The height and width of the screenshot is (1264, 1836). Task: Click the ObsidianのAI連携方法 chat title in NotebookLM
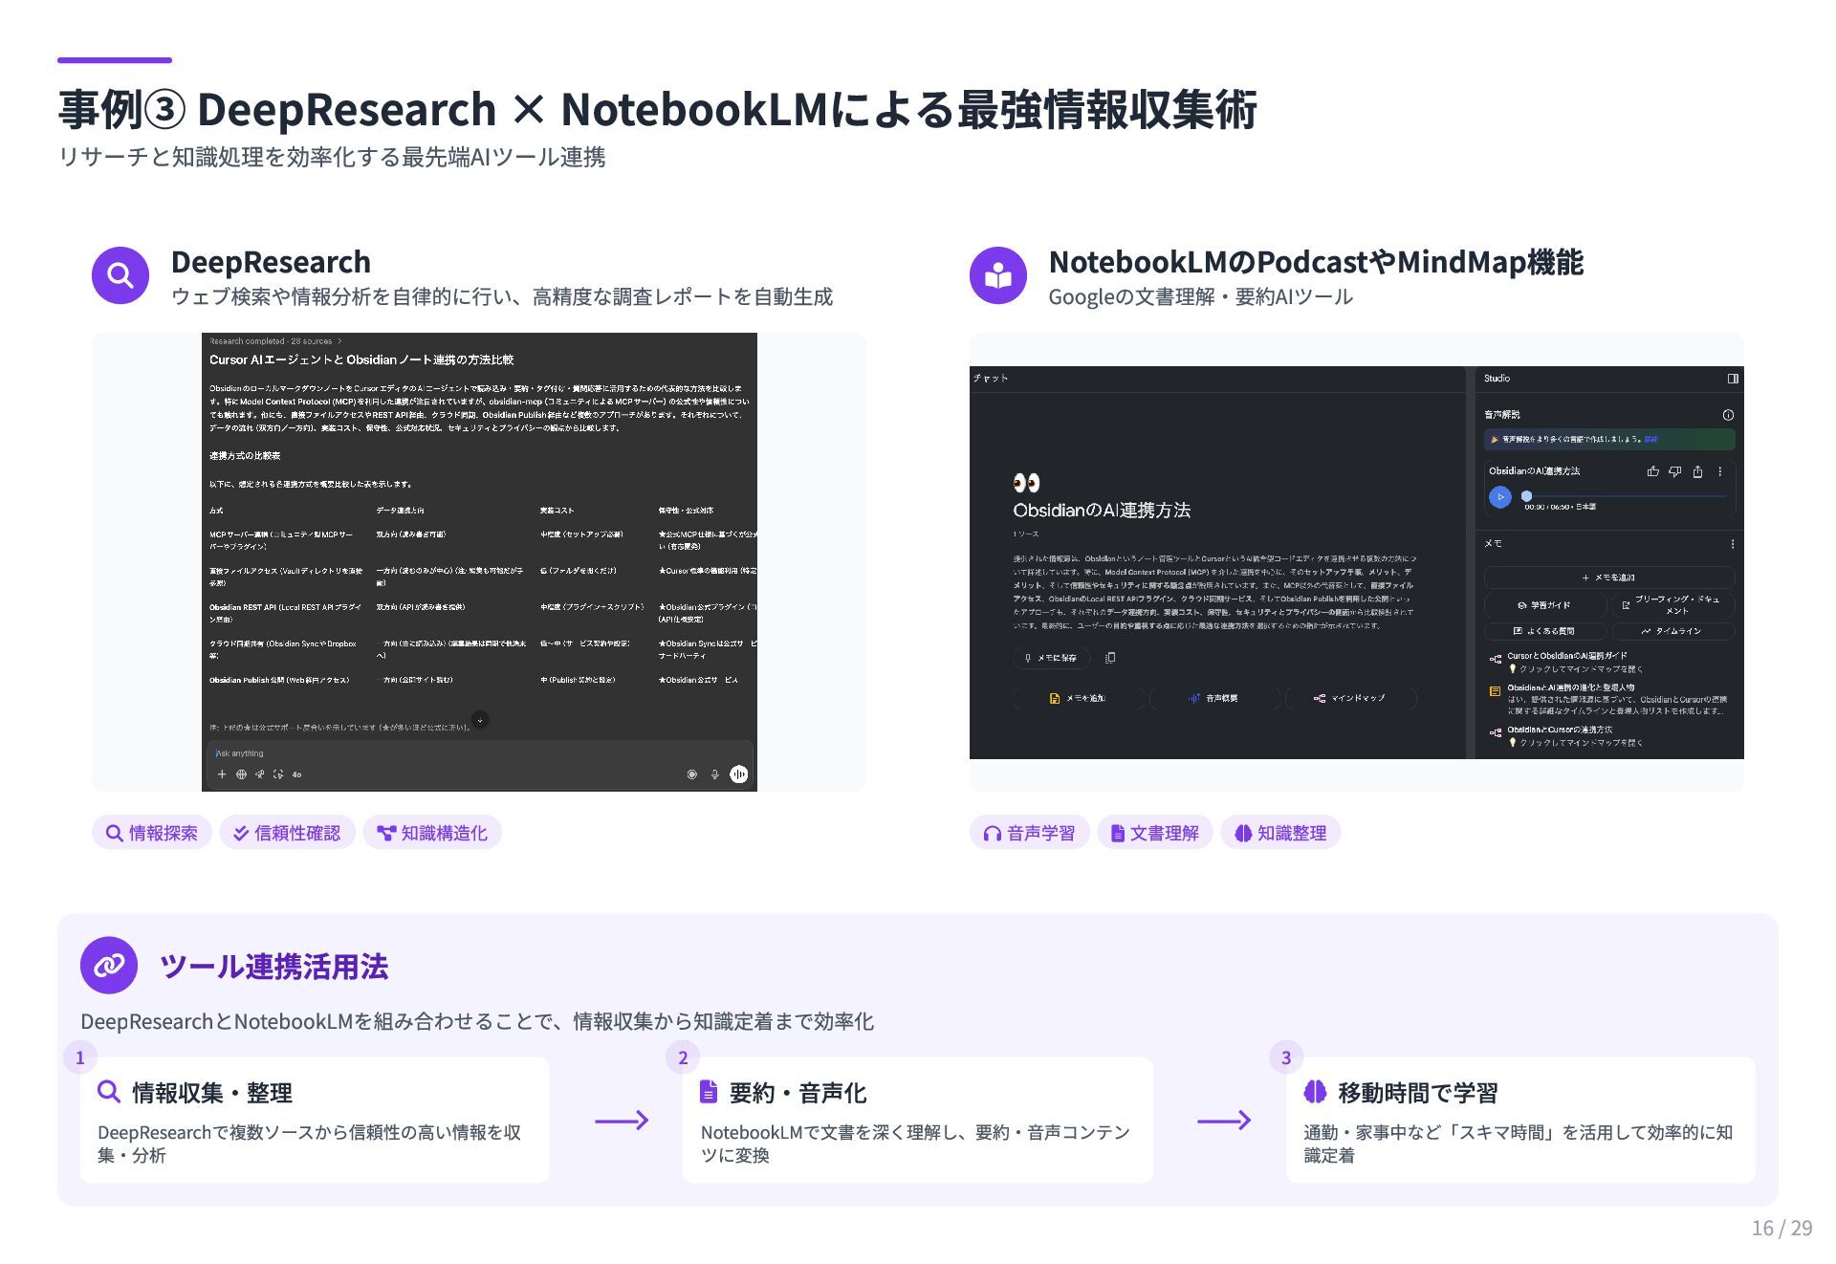pos(1102,510)
